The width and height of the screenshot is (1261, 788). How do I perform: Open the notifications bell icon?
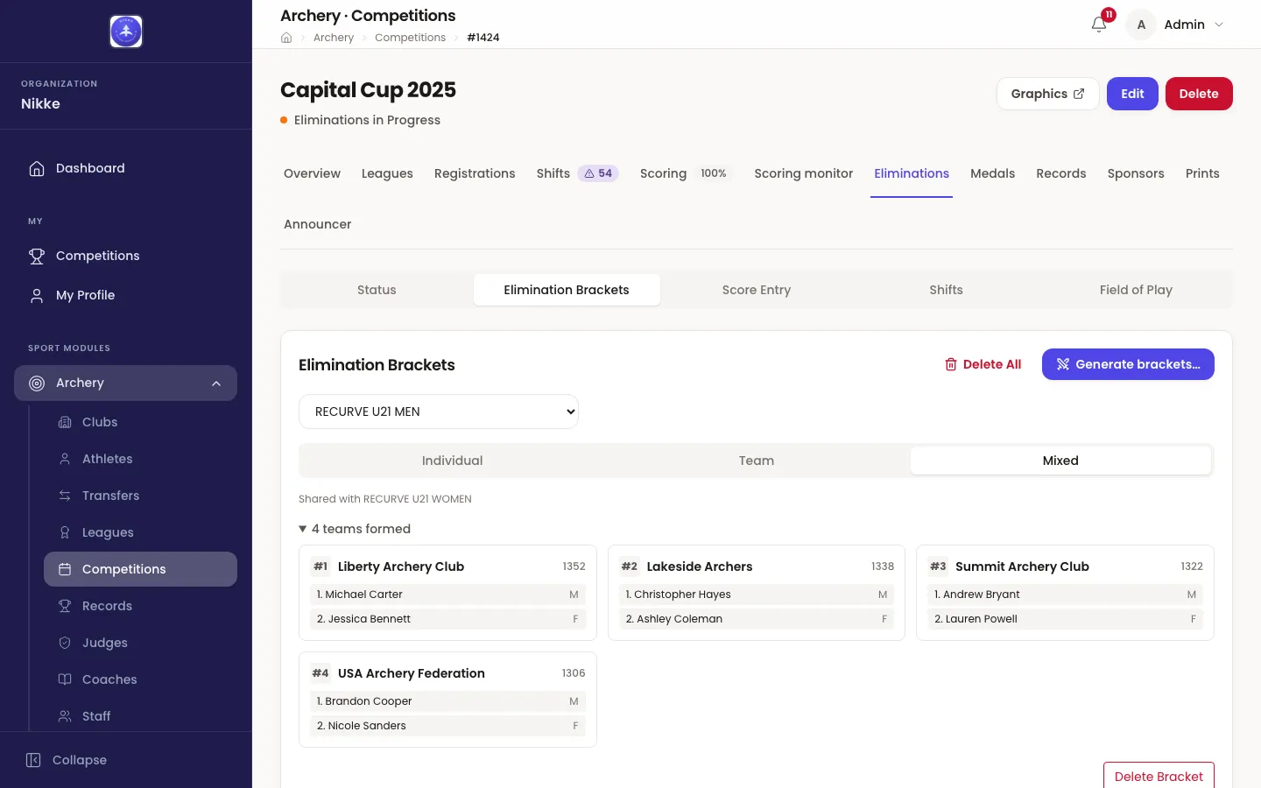point(1099,25)
